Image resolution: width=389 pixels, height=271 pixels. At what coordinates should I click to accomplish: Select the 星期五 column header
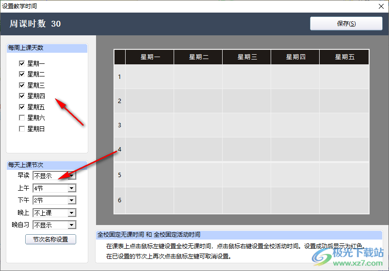pyautogui.click(x=344, y=57)
